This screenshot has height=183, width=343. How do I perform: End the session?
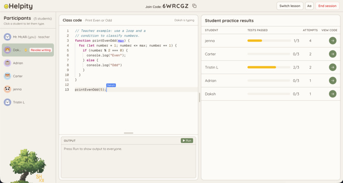pyautogui.click(x=327, y=6)
